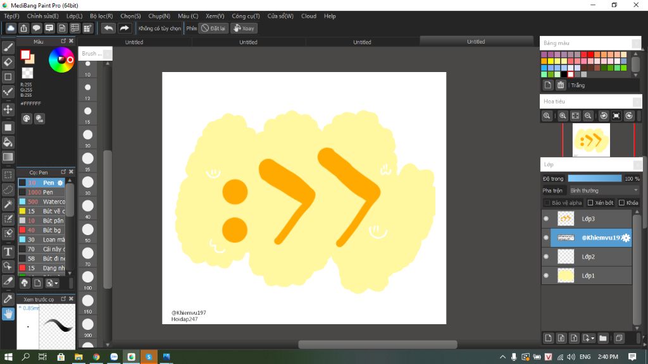Select the Watercolor brush row
Viewport: 648px width, 364px height.
[x=42, y=202]
